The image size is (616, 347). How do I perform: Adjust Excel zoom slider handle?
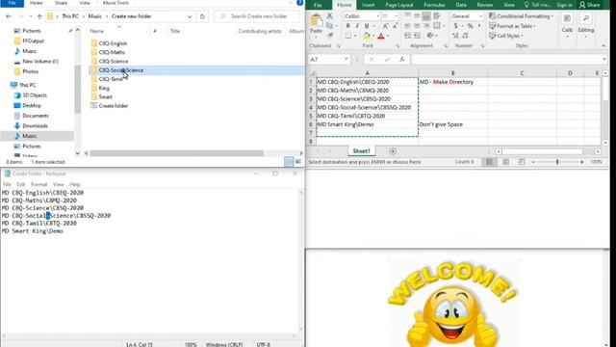coord(557,162)
